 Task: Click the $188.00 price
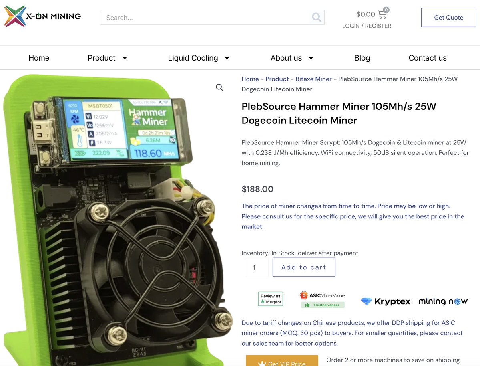coord(257,189)
